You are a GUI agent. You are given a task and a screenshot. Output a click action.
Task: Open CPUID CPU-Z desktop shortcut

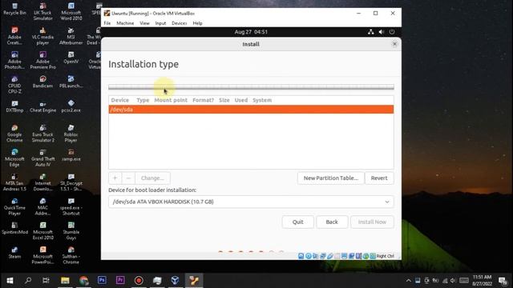14,85
